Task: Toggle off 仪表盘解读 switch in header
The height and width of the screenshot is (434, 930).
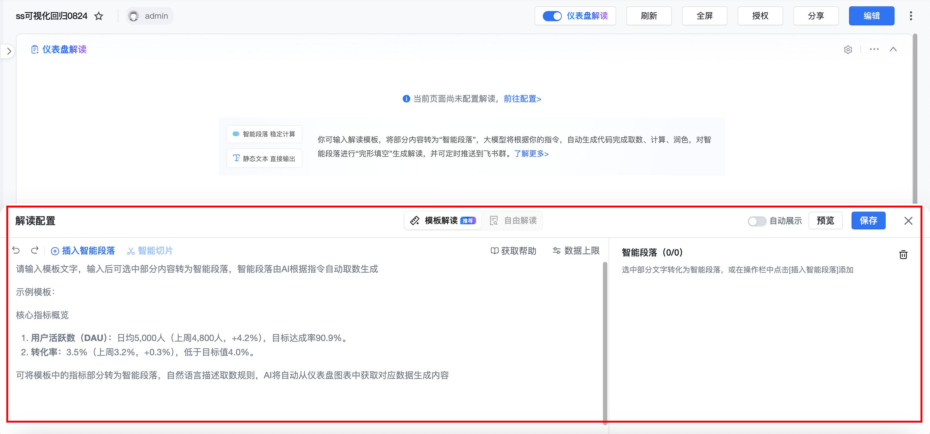Action: [x=552, y=16]
